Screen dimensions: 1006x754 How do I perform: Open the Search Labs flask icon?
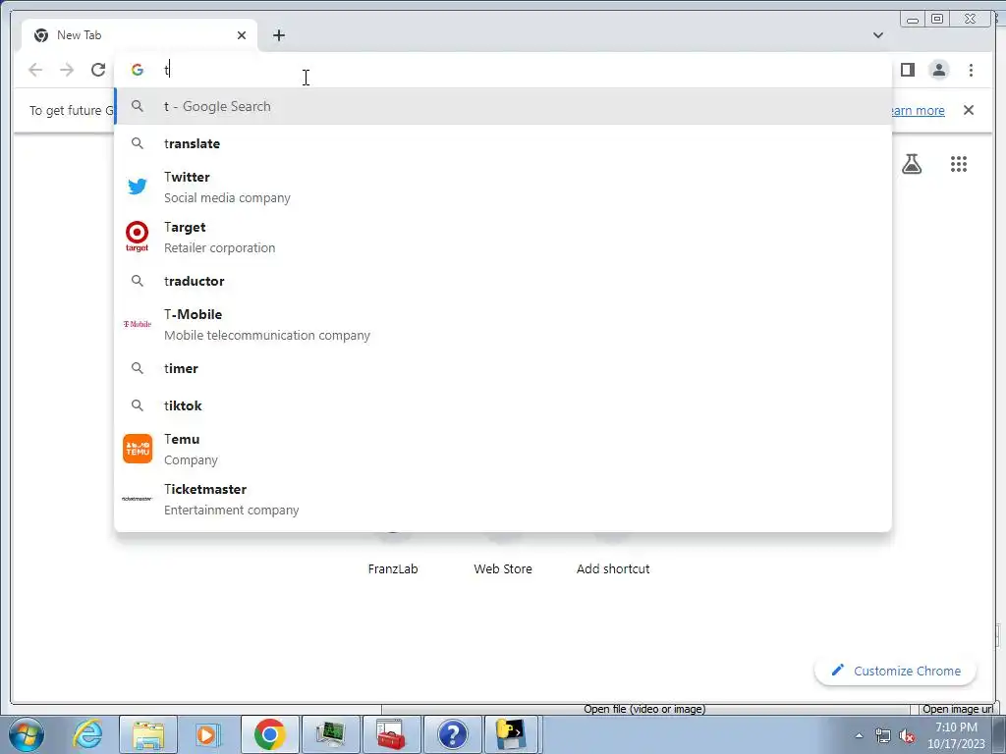click(x=912, y=164)
